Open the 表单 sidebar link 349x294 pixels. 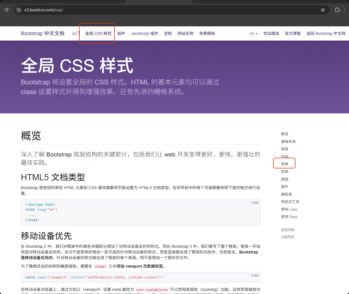click(x=285, y=172)
